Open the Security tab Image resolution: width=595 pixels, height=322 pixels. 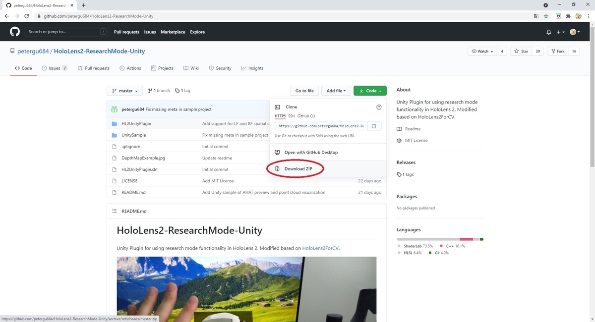coord(220,68)
